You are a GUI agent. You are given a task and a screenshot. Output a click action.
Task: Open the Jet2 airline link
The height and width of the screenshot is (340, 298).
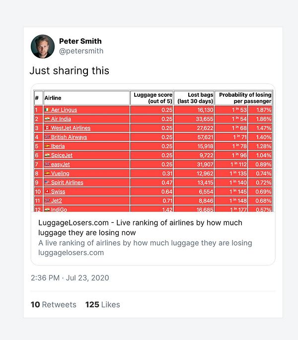click(57, 201)
